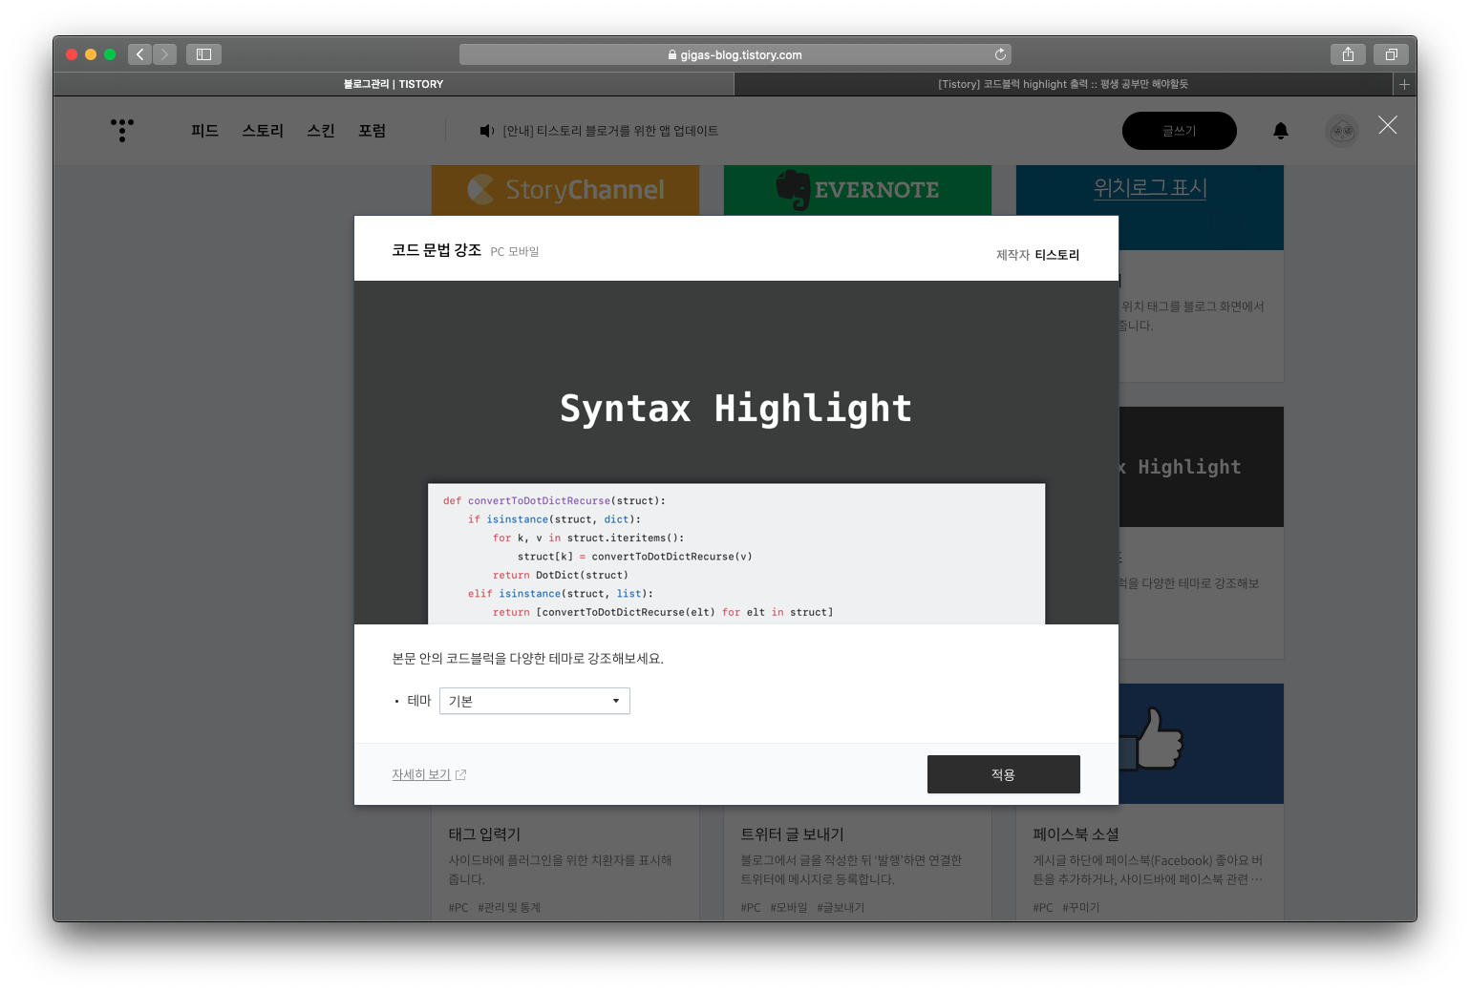
Task: Open the 피드 menu
Action: point(204,131)
